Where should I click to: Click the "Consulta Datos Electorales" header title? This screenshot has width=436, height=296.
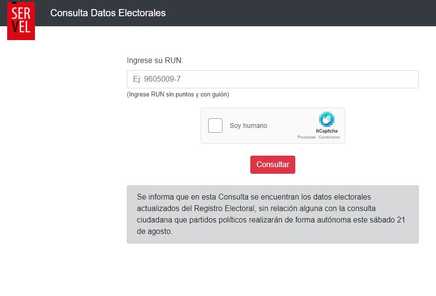coord(108,13)
